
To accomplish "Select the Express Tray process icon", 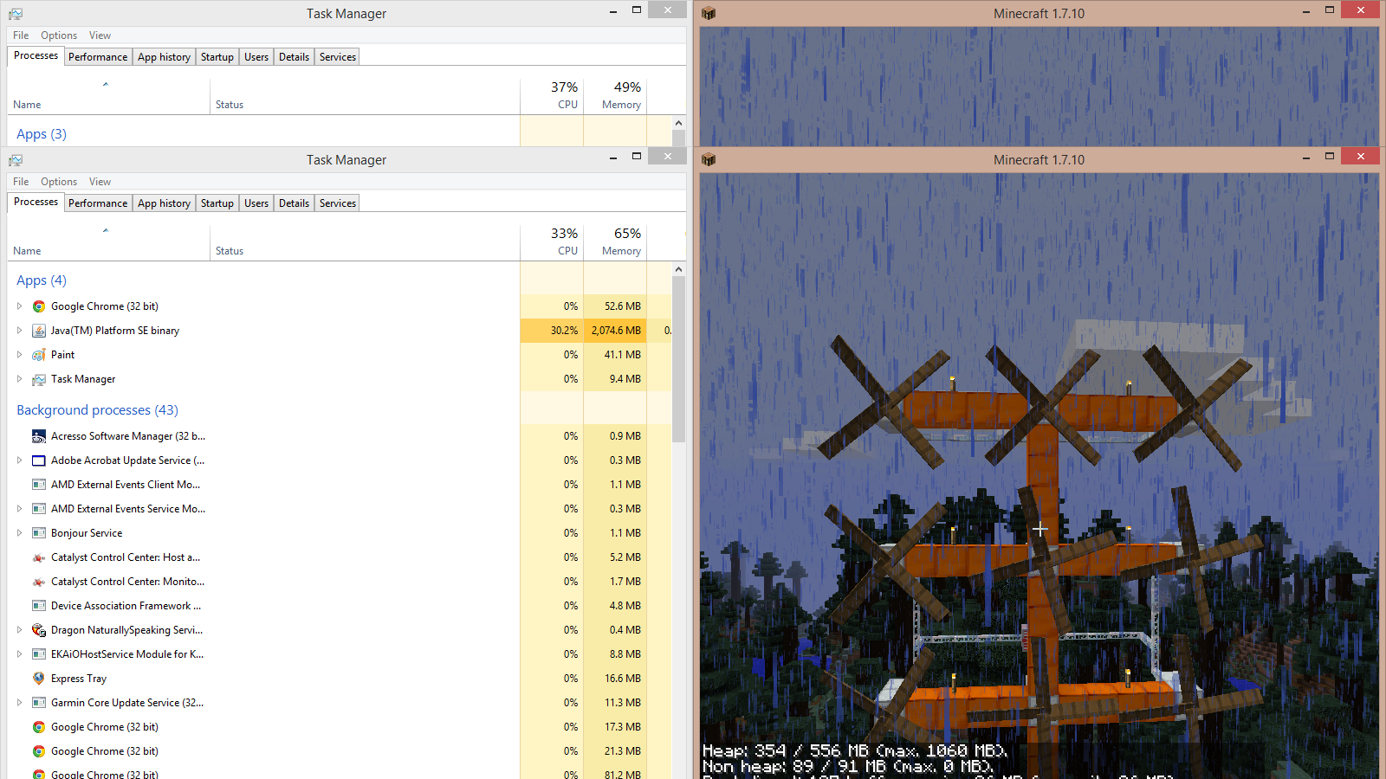I will coord(39,679).
